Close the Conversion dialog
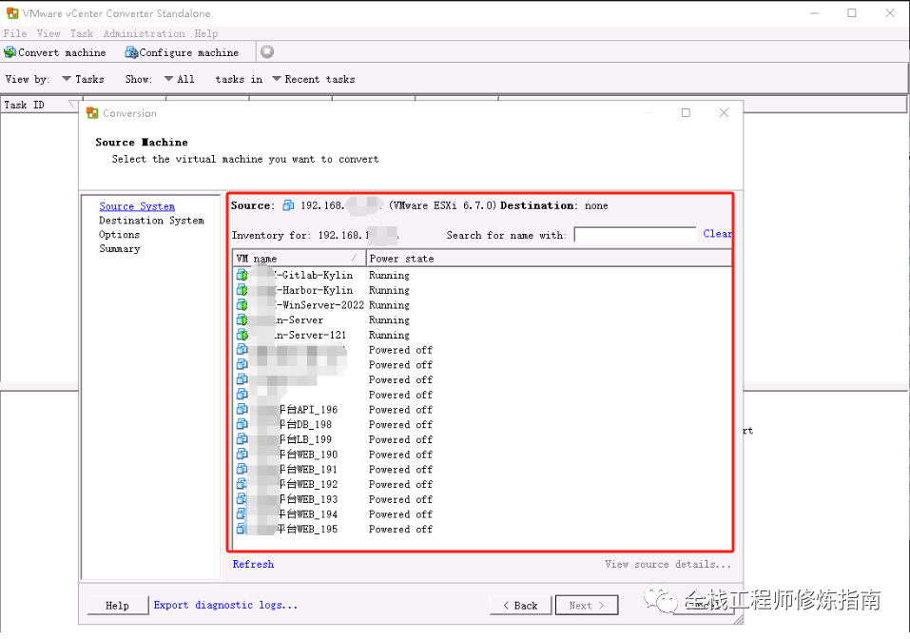 point(724,112)
